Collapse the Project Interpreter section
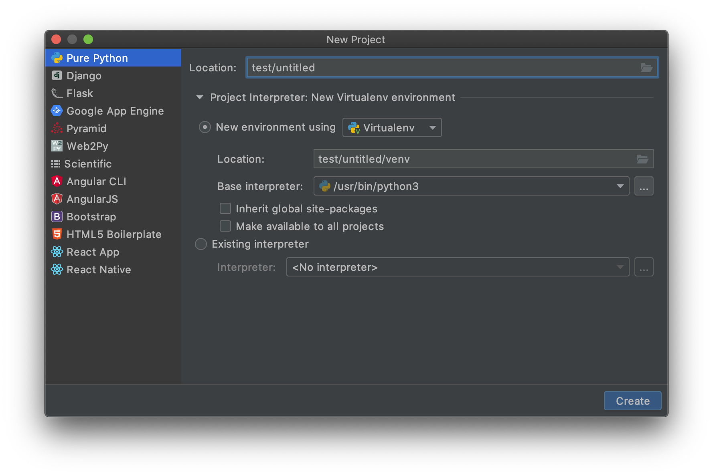Viewport: 713px width, 476px height. [200, 97]
